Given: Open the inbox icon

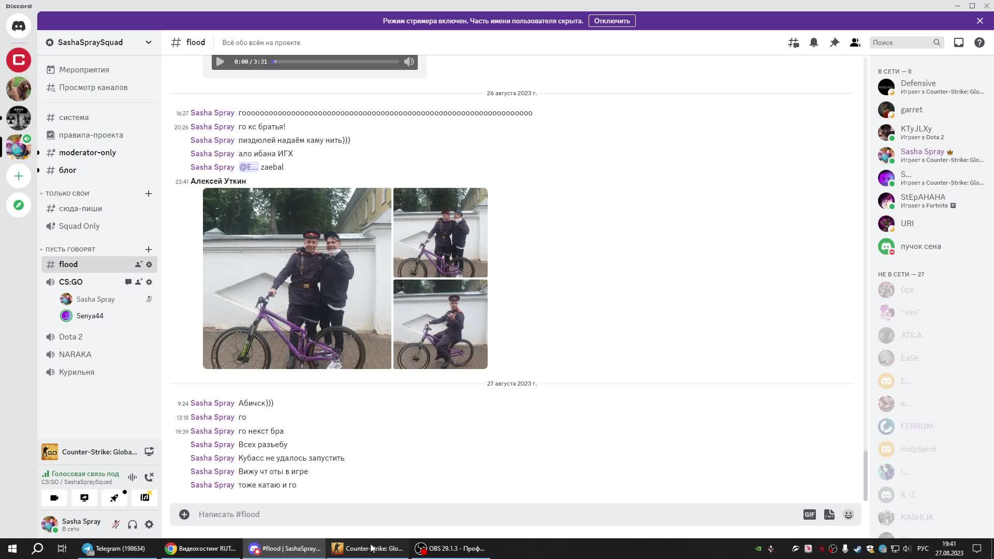Looking at the screenshot, I should click(959, 42).
